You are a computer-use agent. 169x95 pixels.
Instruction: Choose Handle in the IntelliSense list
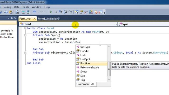coord(92,51)
